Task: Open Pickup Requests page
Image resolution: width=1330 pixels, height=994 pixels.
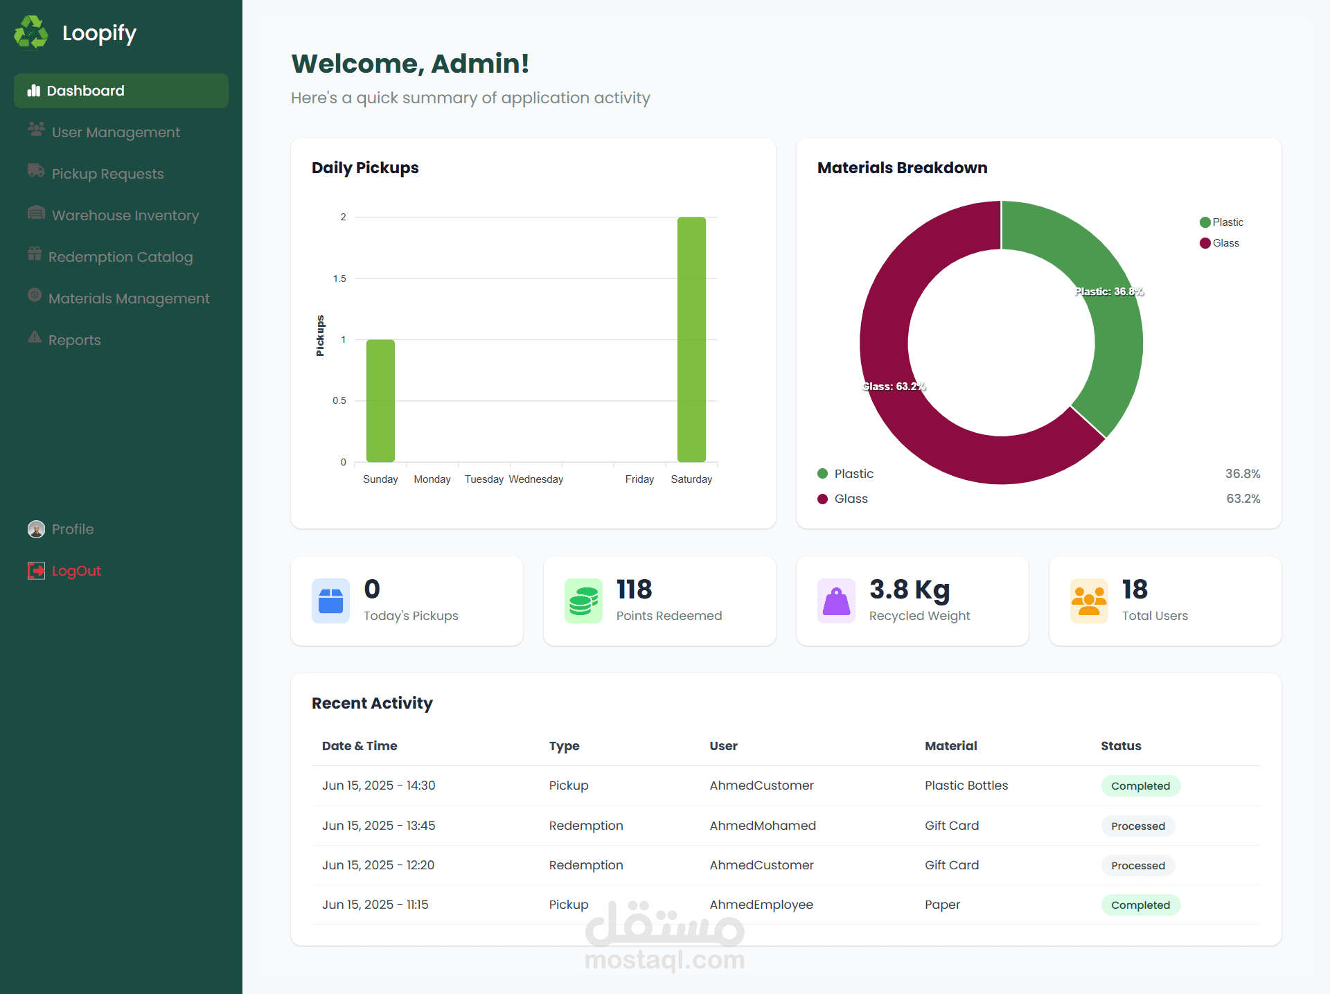Action: [121, 174]
